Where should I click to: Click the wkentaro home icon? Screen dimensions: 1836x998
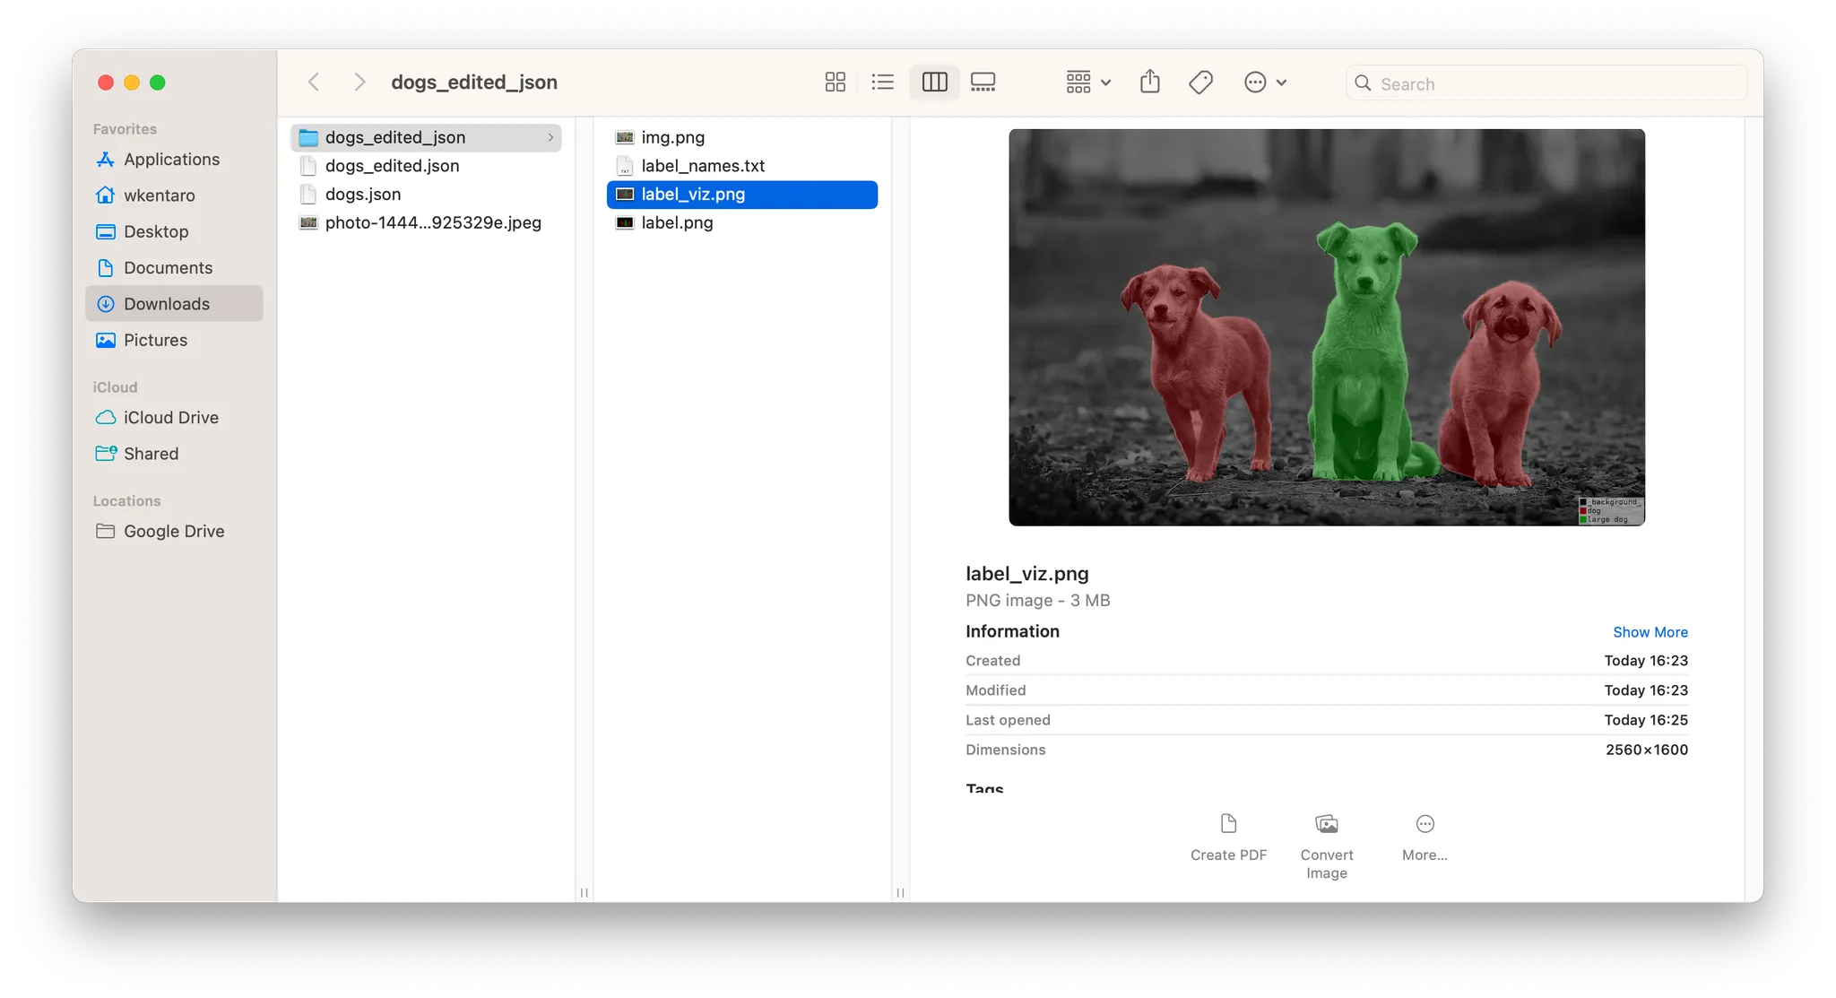(x=105, y=195)
